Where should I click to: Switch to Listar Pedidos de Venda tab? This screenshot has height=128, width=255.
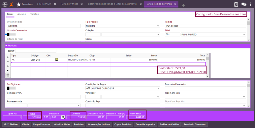click(112, 4)
